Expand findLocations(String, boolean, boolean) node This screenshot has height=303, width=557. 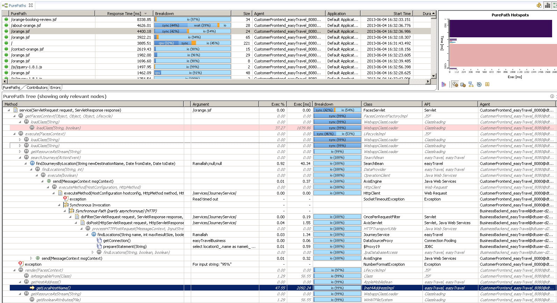point(93,252)
